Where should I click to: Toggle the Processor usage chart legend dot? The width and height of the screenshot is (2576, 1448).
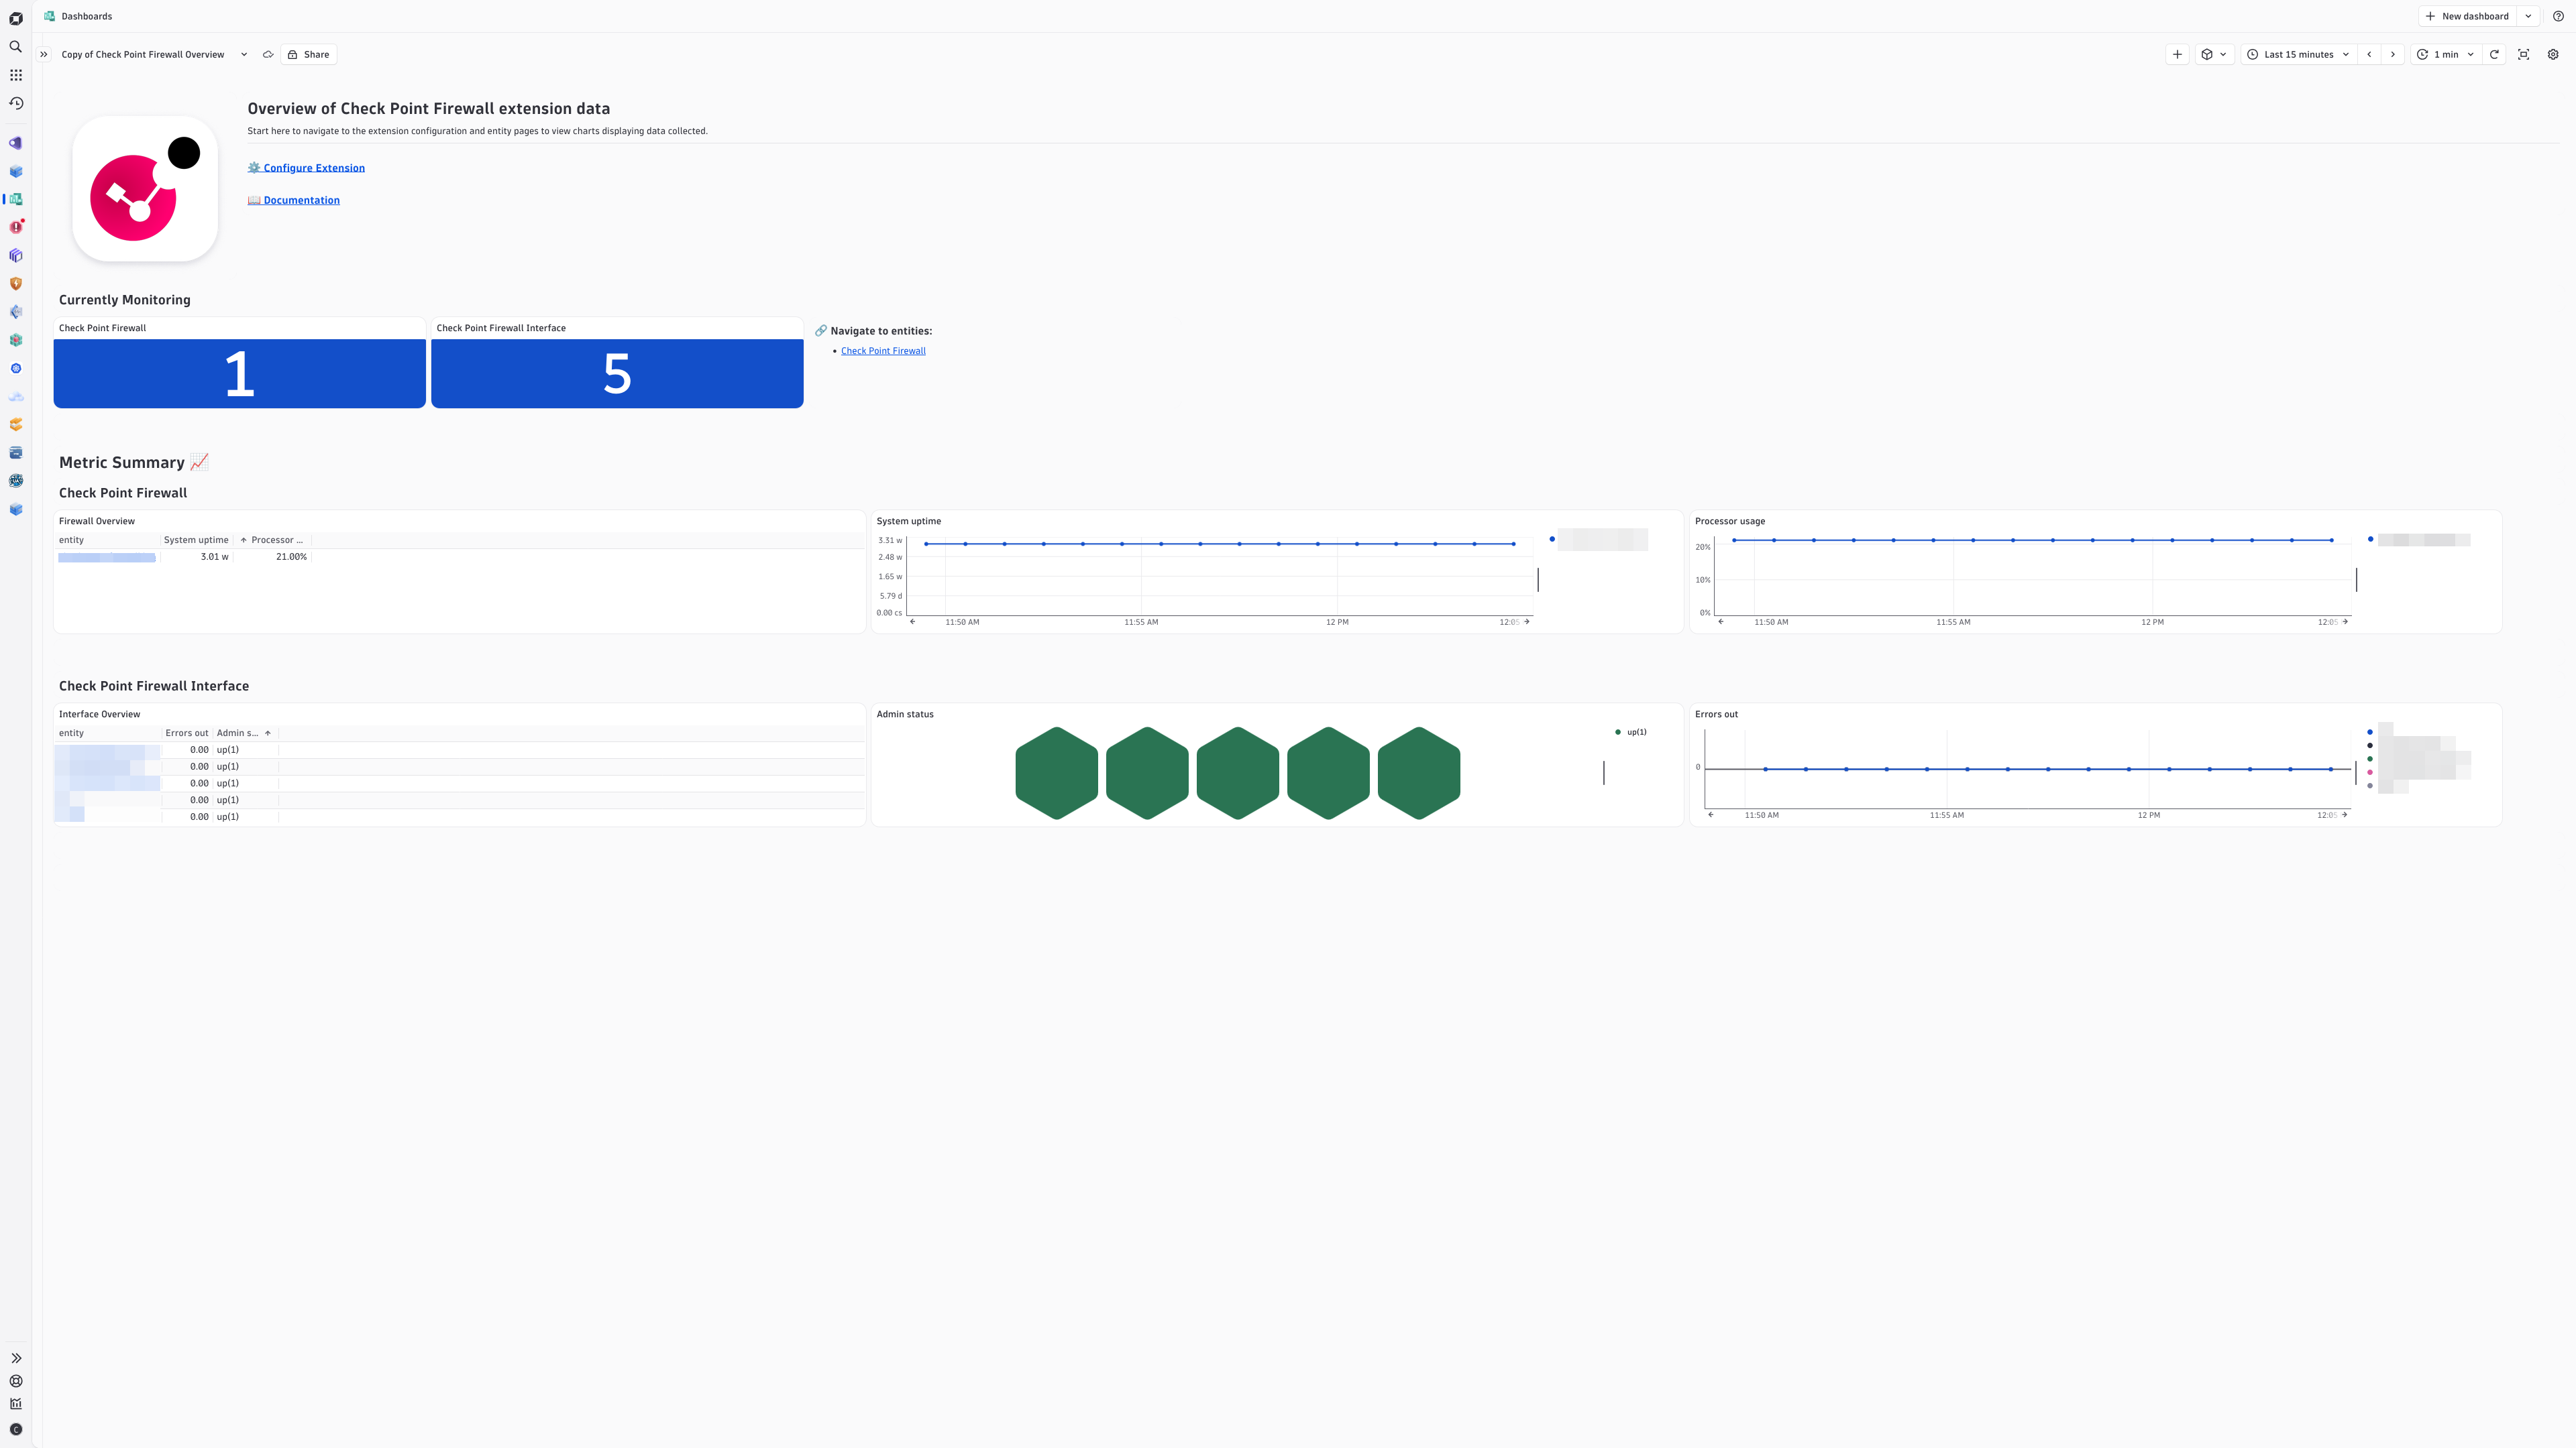point(2370,540)
